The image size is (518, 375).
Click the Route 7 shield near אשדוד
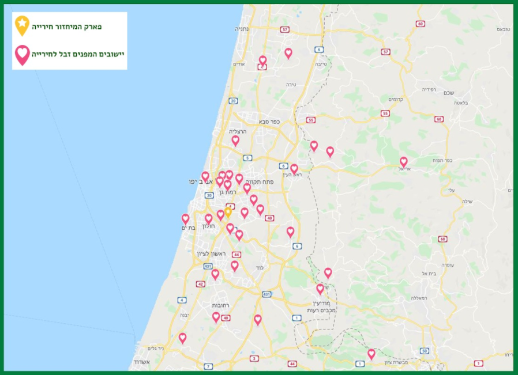click(x=208, y=366)
